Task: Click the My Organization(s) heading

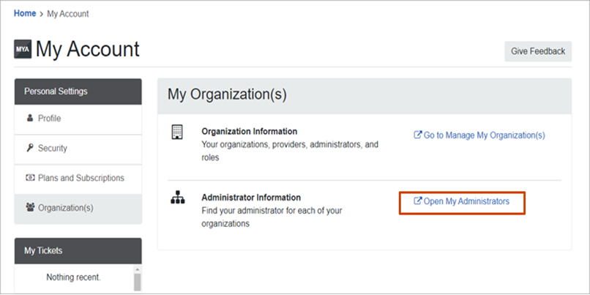Action: [x=227, y=94]
